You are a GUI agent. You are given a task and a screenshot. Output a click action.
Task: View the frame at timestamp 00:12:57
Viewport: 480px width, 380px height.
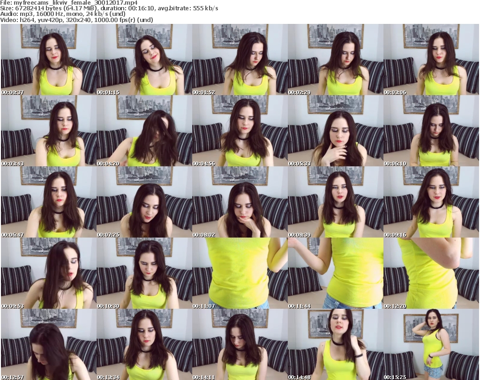tap(49, 344)
